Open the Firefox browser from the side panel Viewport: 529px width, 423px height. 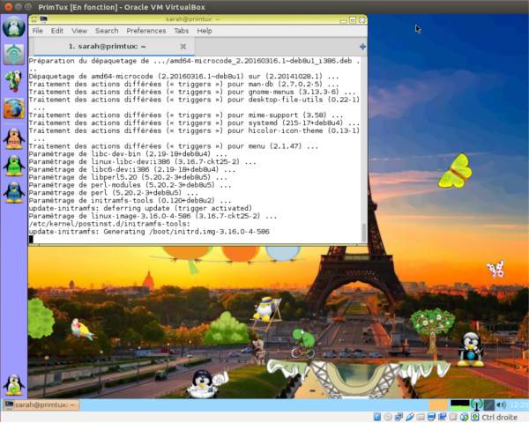pyautogui.click(x=14, y=108)
